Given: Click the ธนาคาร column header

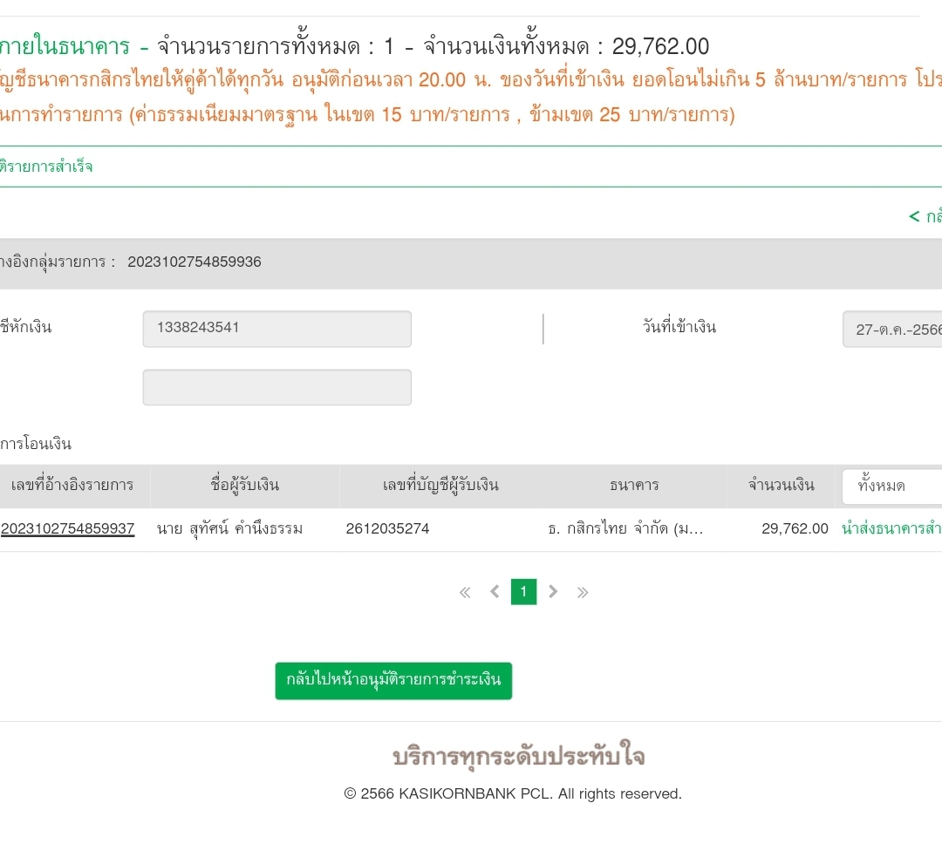Looking at the screenshot, I should point(634,486).
